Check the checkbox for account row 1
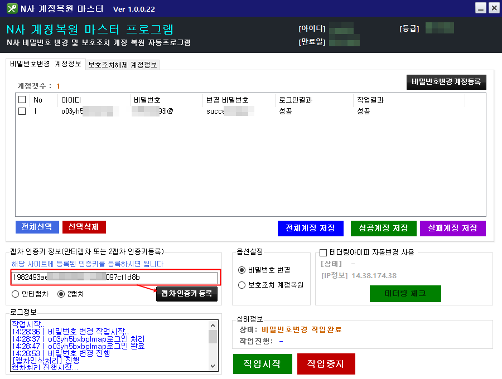The width and height of the screenshot is (502, 379). (x=22, y=111)
